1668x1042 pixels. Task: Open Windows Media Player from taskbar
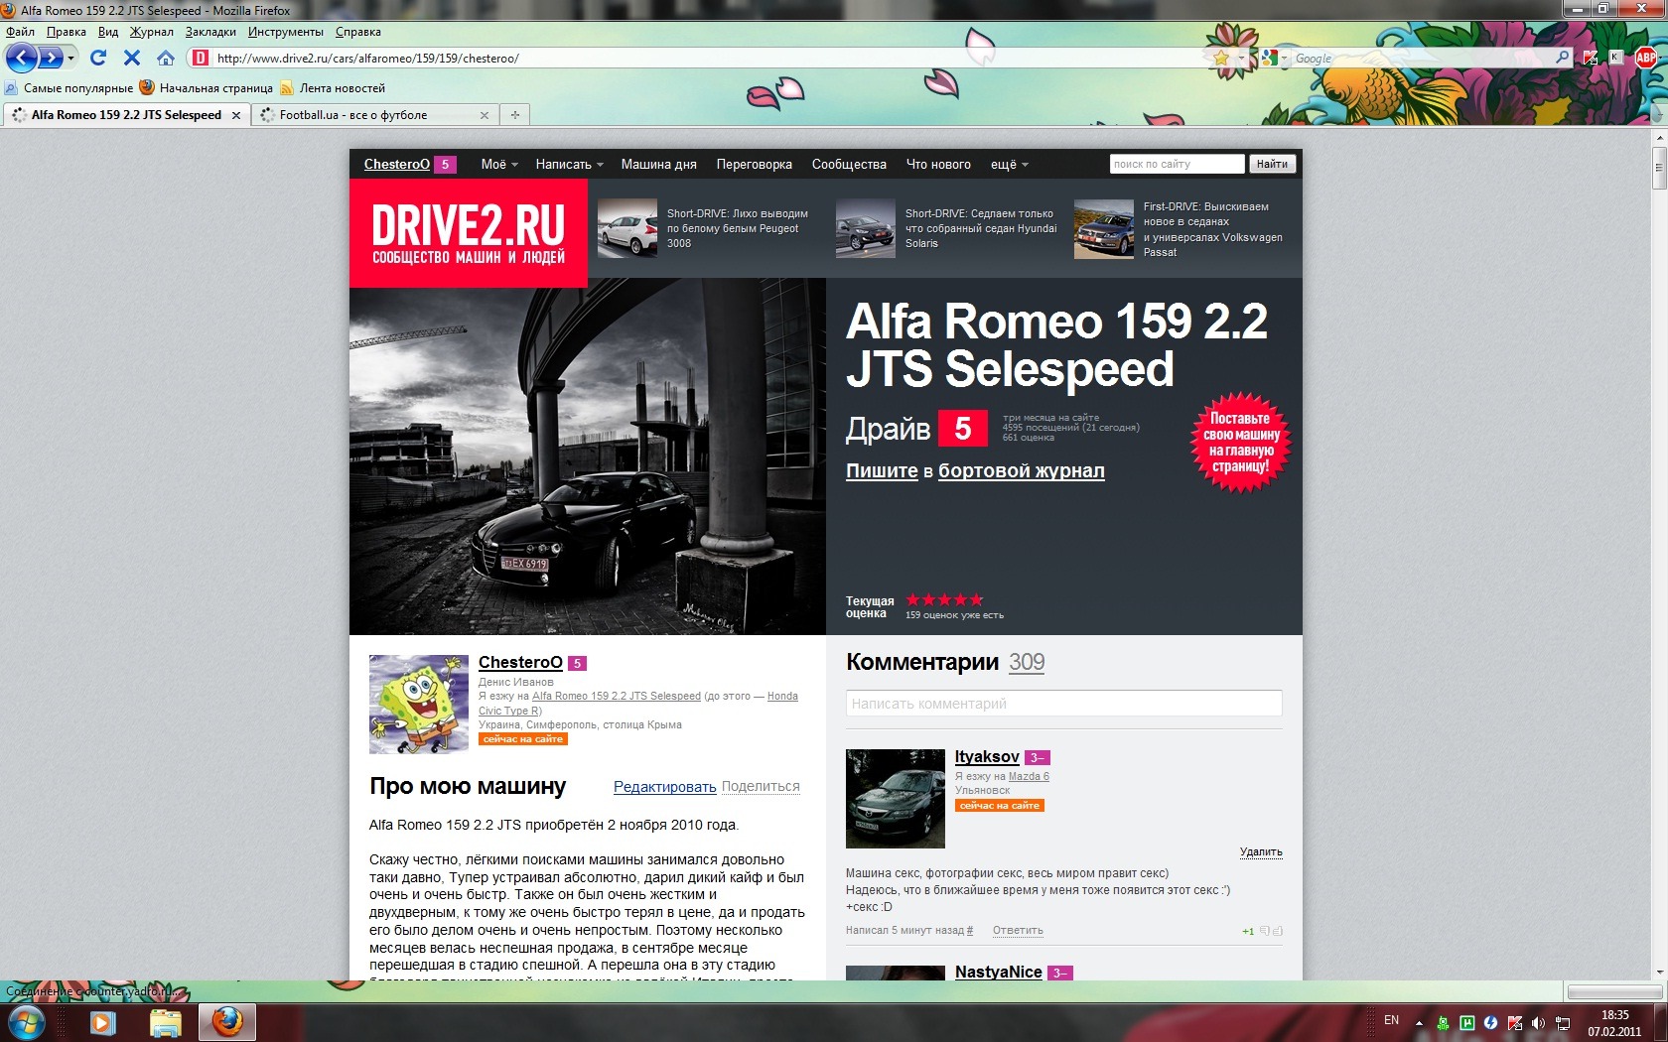102,1022
